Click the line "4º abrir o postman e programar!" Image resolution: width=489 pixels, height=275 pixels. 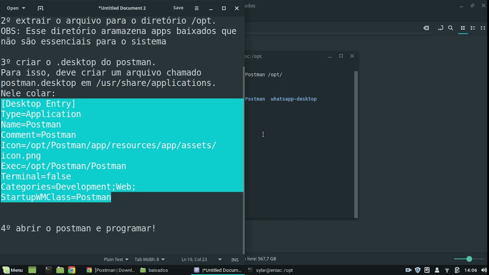pyautogui.click(x=78, y=228)
